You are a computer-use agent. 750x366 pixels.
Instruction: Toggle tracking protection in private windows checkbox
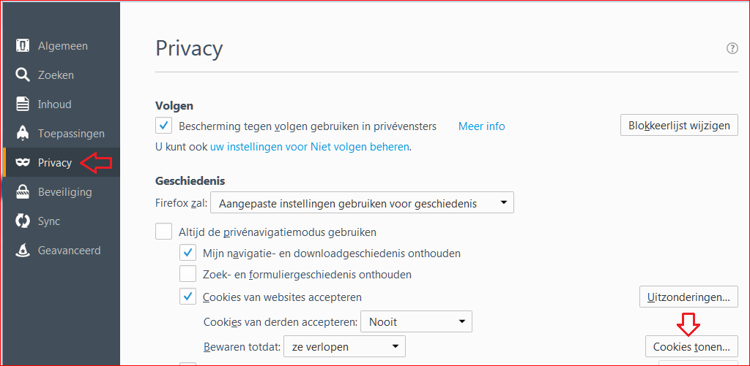pos(164,126)
